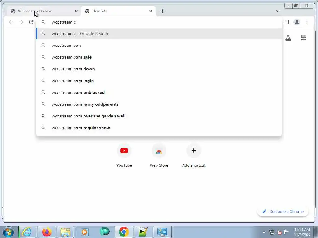Open the network tray icon
Image resolution: width=318 pixels, height=238 pixels.
click(272, 232)
